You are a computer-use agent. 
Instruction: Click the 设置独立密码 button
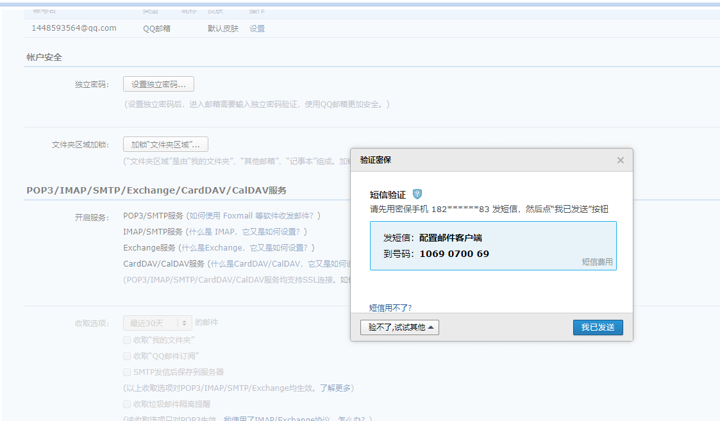click(x=158, y=84)
